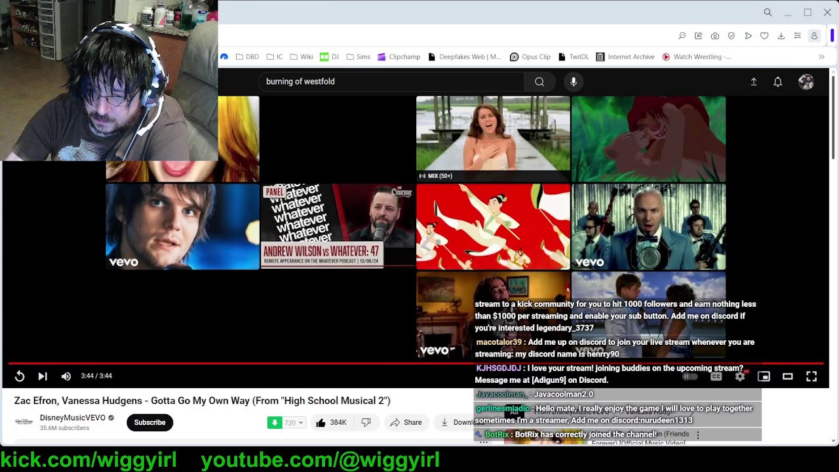Screen dimensions: 839x472
Task: Expand hidden bookmarks overflow chevron
Action: tap(821, 57)
